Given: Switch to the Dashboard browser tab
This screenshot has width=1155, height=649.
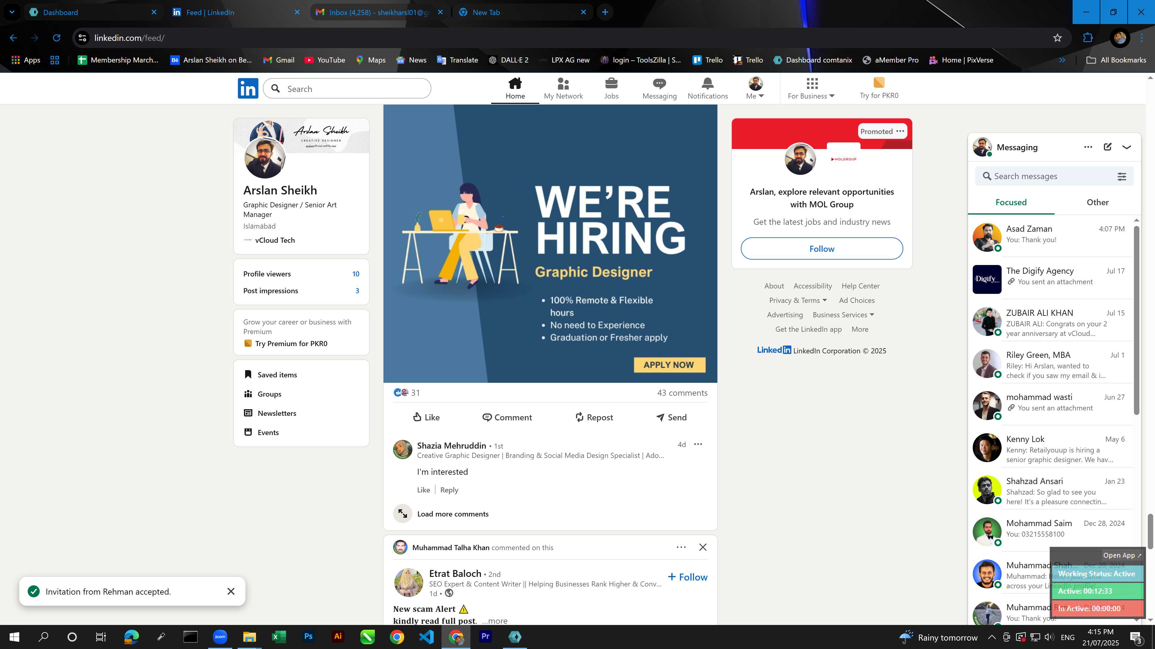Looking at the screenshot, I should [93, 12].
